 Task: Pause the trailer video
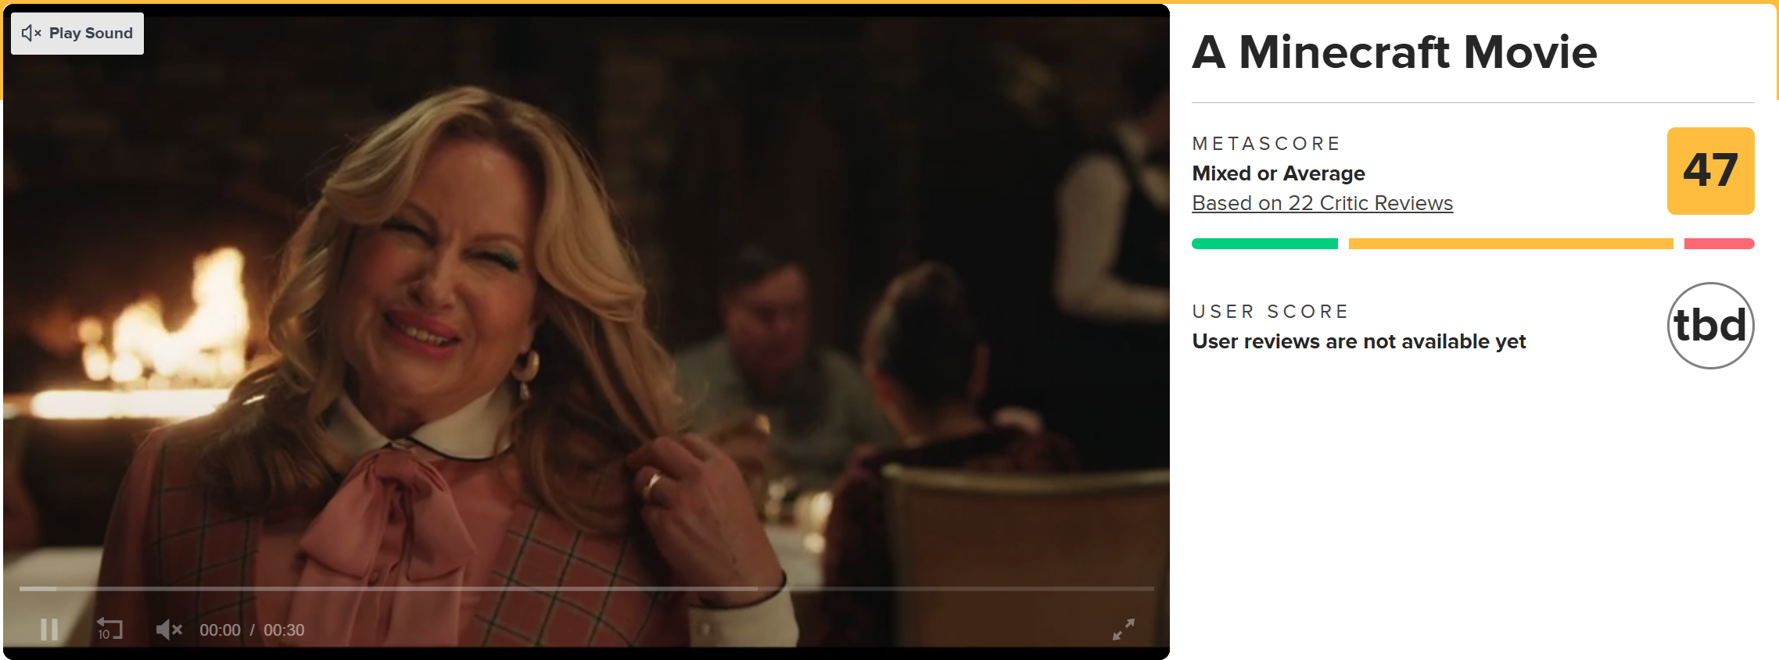[49, 630]
